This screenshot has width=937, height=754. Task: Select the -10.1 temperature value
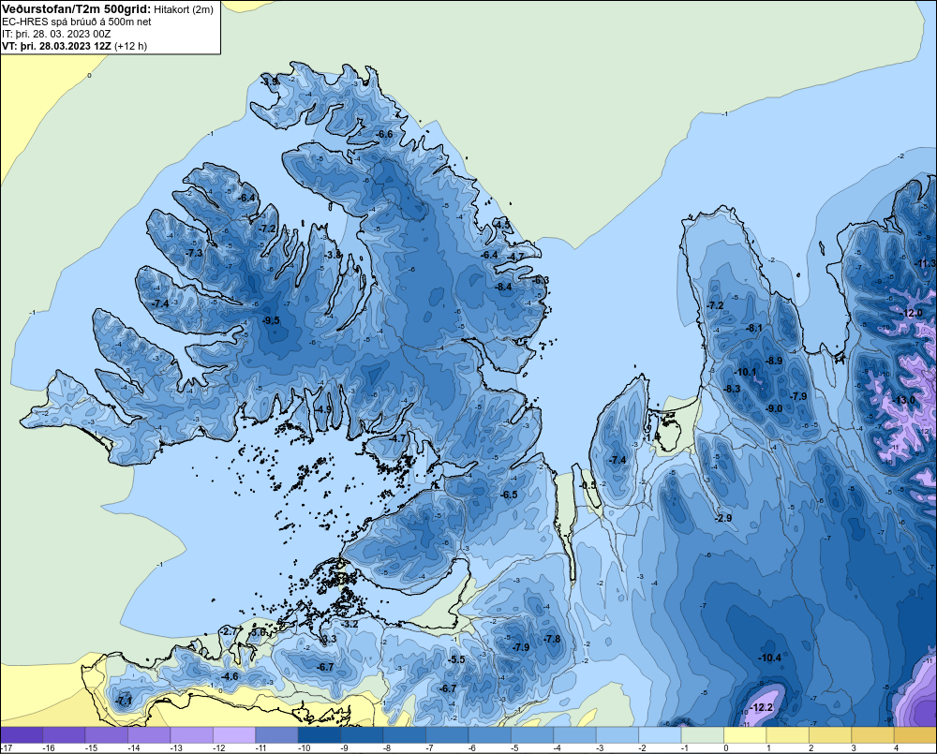coord(745,372)
